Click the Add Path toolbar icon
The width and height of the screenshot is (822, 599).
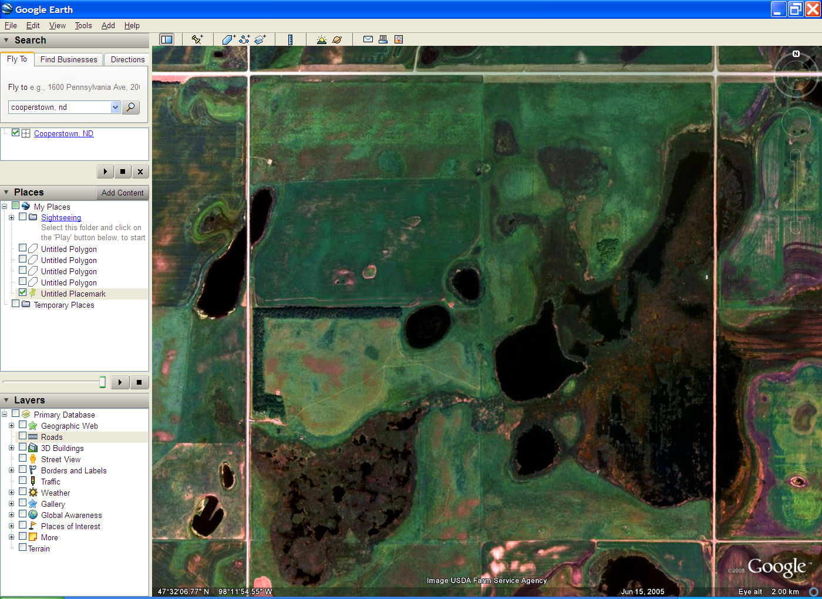[244, 39]
